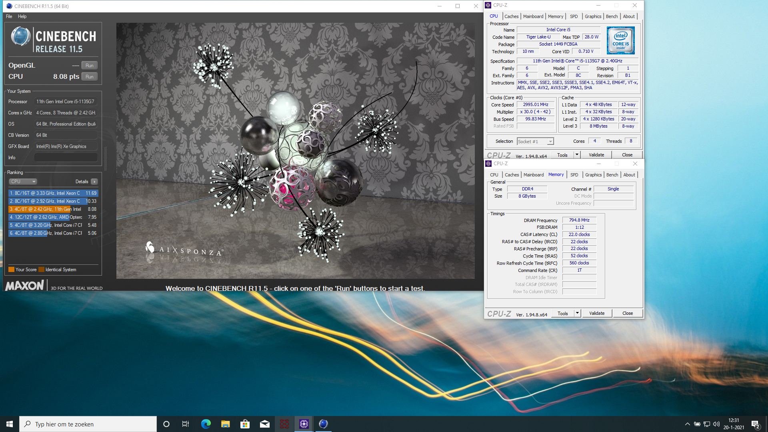Click the red app icon on taskbar
Viewport: 768px width, 432px height.
click(x=284, y=424)
